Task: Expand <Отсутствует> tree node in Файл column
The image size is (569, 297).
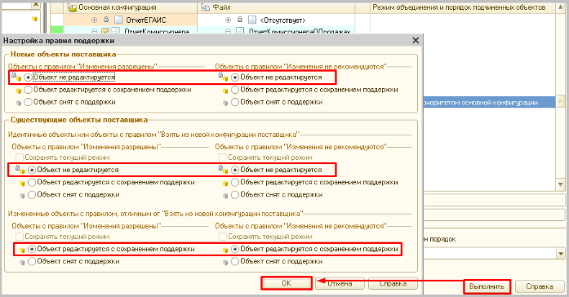Action: (229, 20)
